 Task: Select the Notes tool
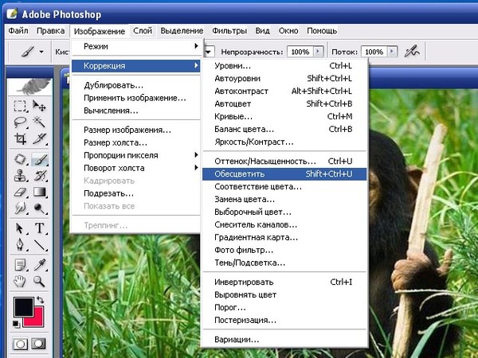tap(20, 265)
